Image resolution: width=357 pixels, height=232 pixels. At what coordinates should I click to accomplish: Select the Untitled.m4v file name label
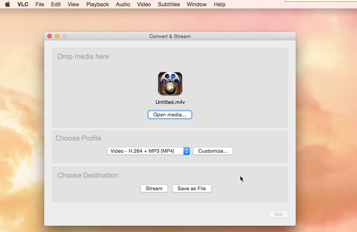click(x=170, y=102)
